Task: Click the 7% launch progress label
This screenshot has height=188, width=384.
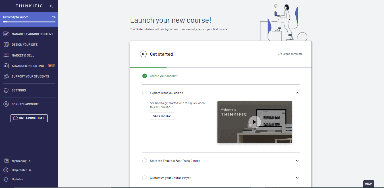Action: (53, 17)
